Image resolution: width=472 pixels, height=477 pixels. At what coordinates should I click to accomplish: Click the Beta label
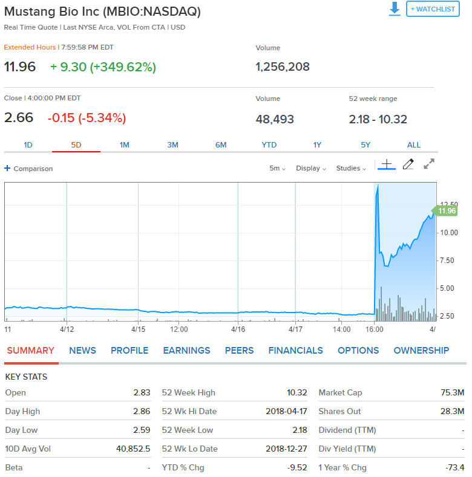point(14,467)
